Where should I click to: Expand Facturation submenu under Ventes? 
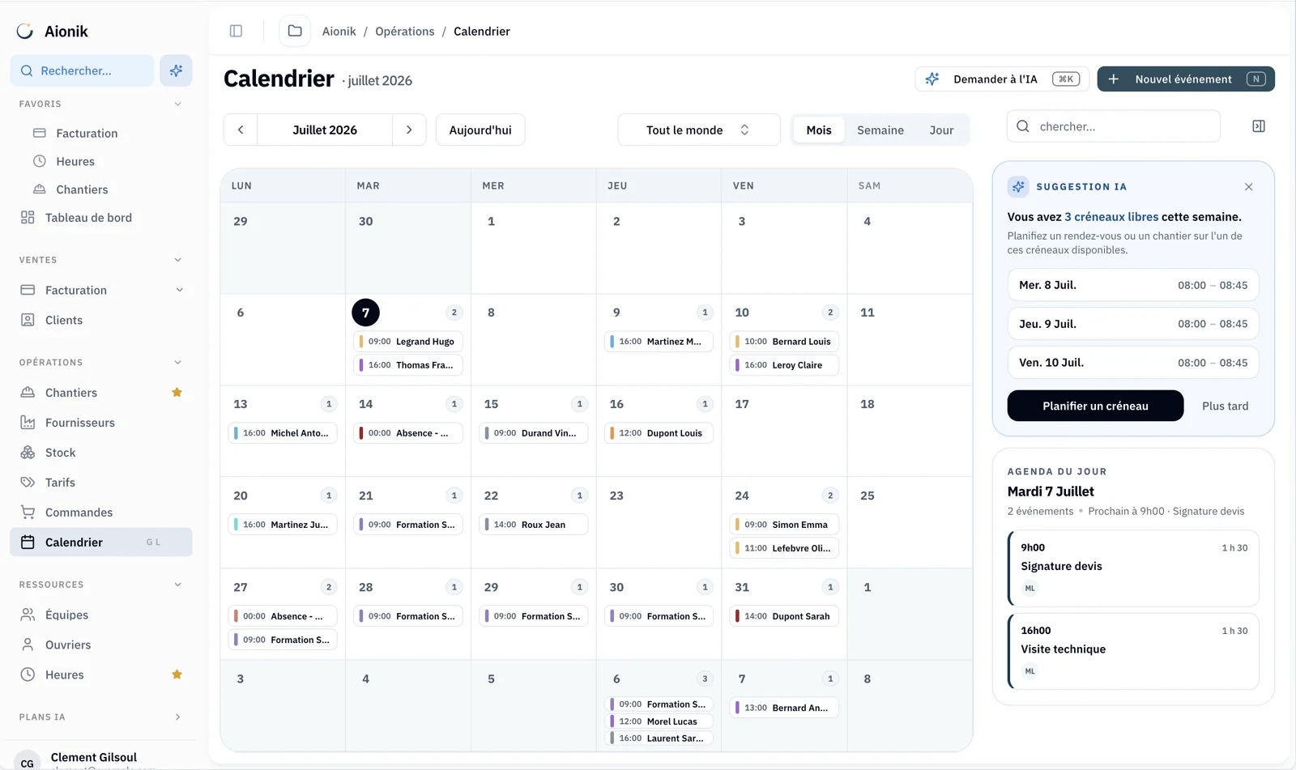click(x=179, y=290)
